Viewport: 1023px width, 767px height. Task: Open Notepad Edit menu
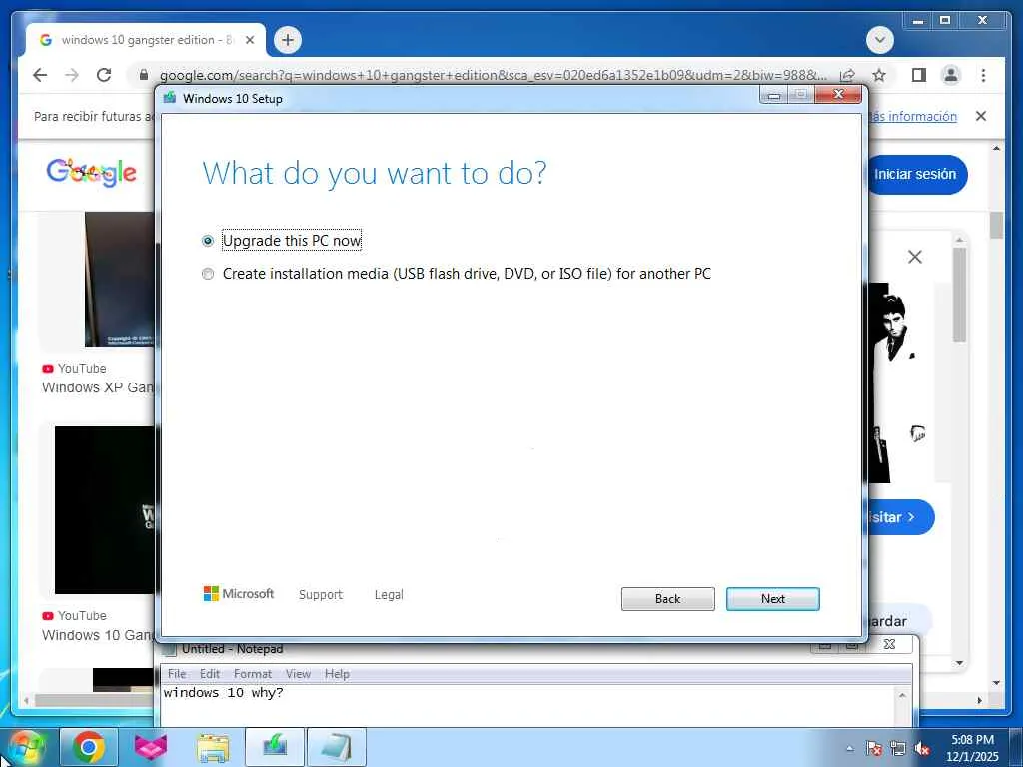pos(210,674)
